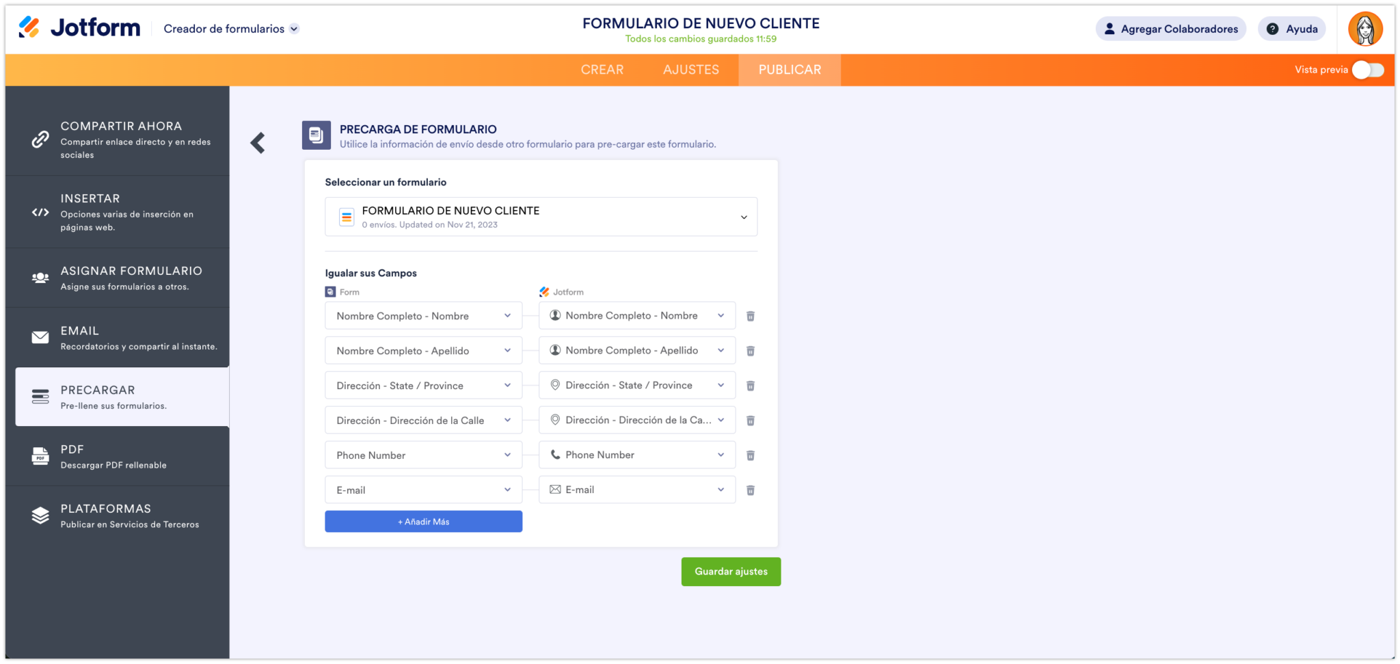This screenshot has height=664, width=1400.
Task: Select the PDF rellenable icon
Action: pyautogui.click(x=40, y=456)
